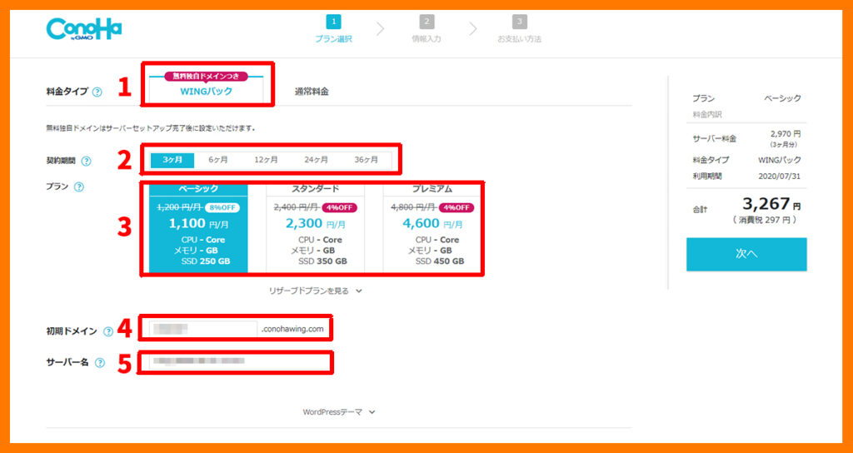Screen dimensions: 853x453
Task: Open help icon next to 初期ドメイン
Action: [x=108, y=331]
